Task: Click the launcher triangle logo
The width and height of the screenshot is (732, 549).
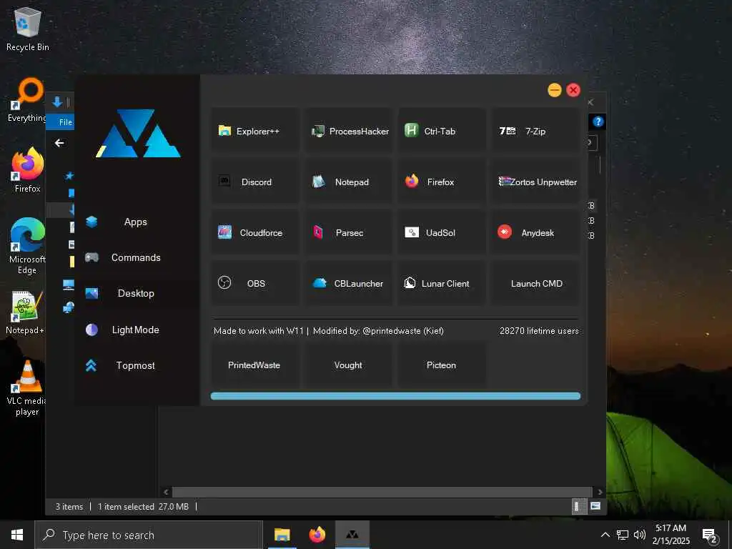Action: pos(138,134)
